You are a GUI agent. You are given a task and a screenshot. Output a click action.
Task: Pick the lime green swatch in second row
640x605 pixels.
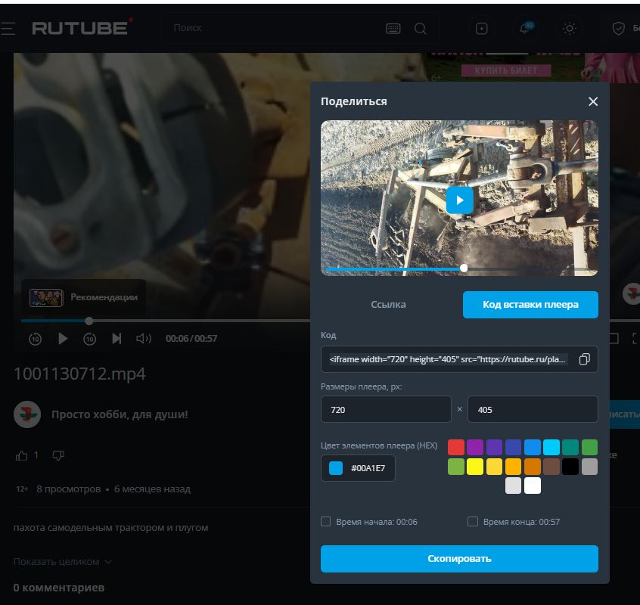(456, 467)
